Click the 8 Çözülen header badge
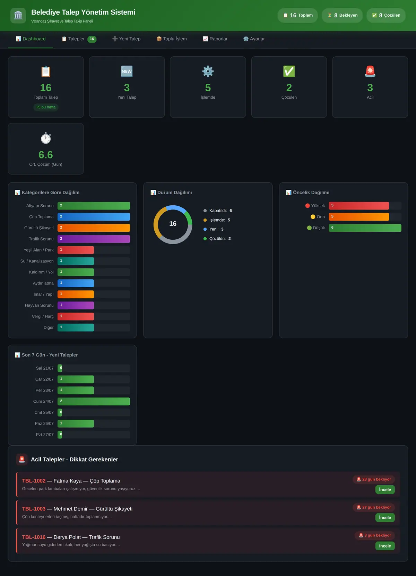This screenshot has height=576, width=416. point(386,15)
